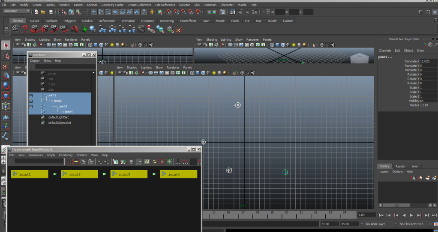The height and width of the screenshot is (232, 438).
Task: Collapse joint2 branch in the Outliner
Action: point(31,101)
